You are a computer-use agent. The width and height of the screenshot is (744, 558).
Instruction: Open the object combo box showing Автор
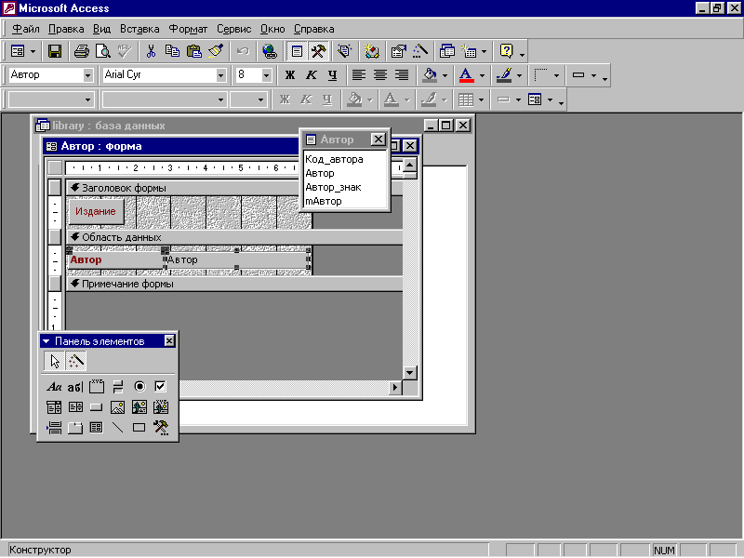87,75
